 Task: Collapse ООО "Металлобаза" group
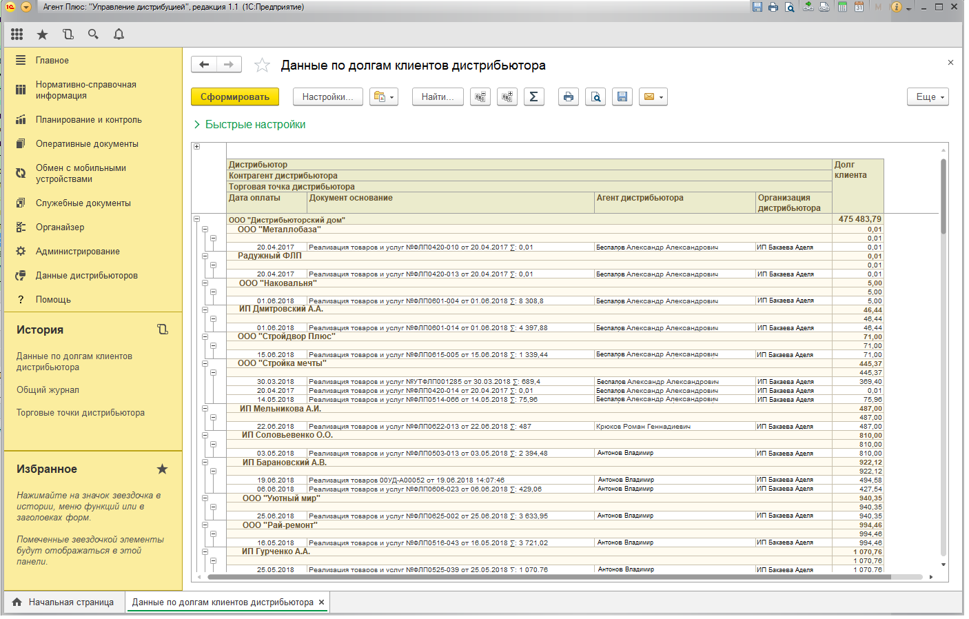(x=205, y=229)
